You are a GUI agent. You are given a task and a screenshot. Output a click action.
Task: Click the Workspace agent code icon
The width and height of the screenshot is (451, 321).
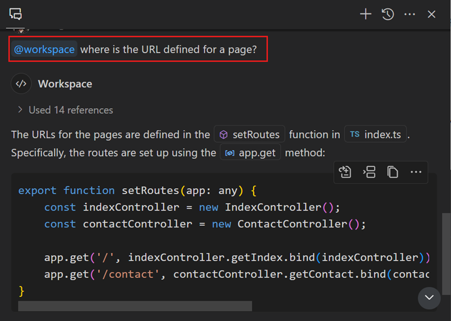pos(21,84)
